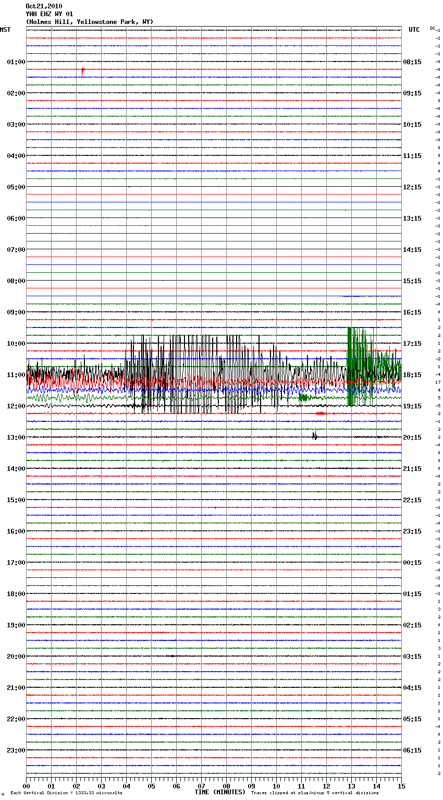
Task: Select the 19:00 MST row label
Action: tap(16, 625)
